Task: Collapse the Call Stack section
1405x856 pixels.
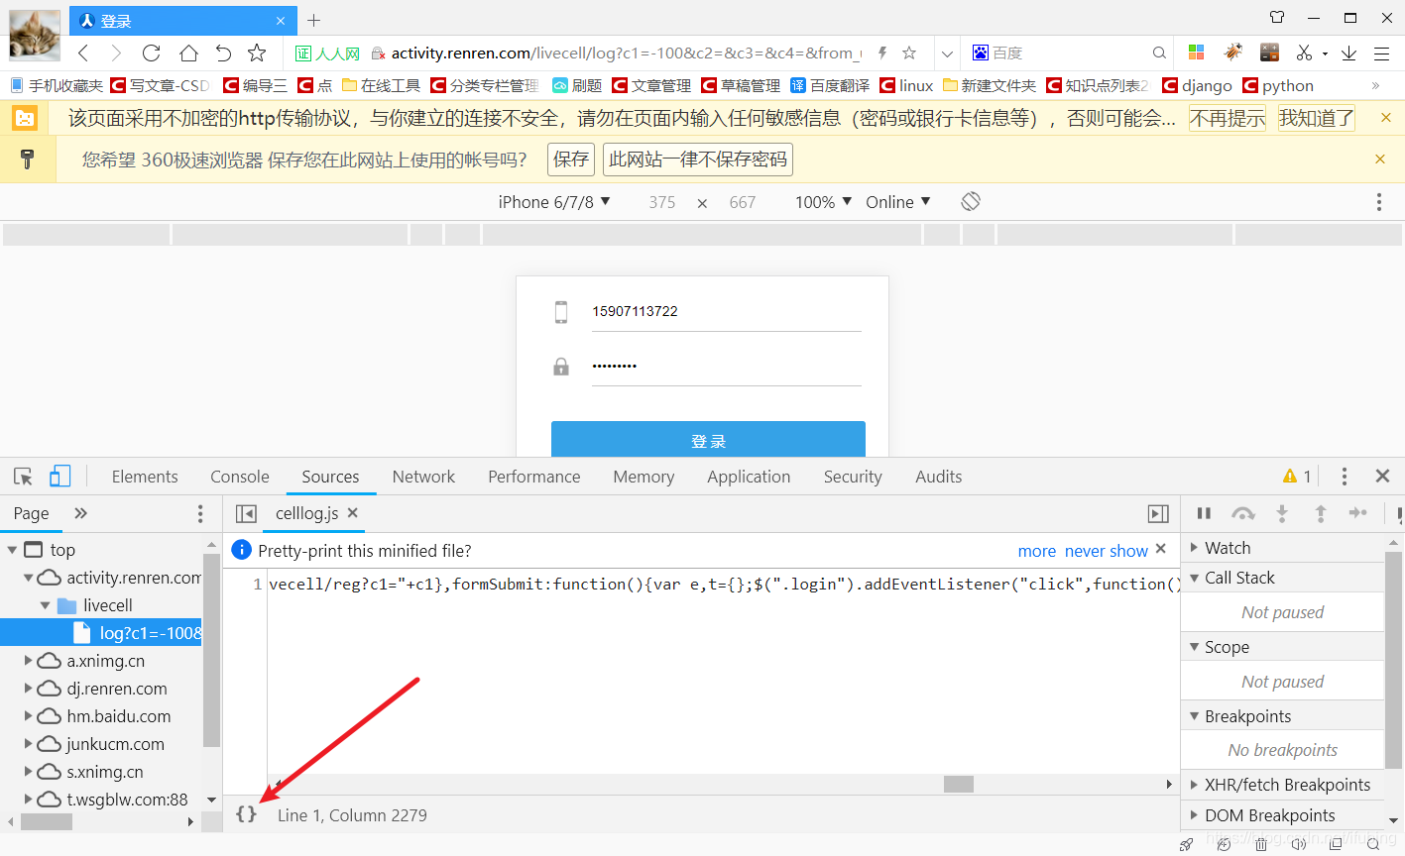Action: 1195,578
